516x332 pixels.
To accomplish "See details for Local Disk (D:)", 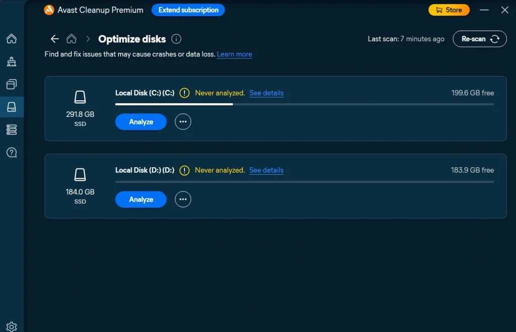I will click(266, 170).
